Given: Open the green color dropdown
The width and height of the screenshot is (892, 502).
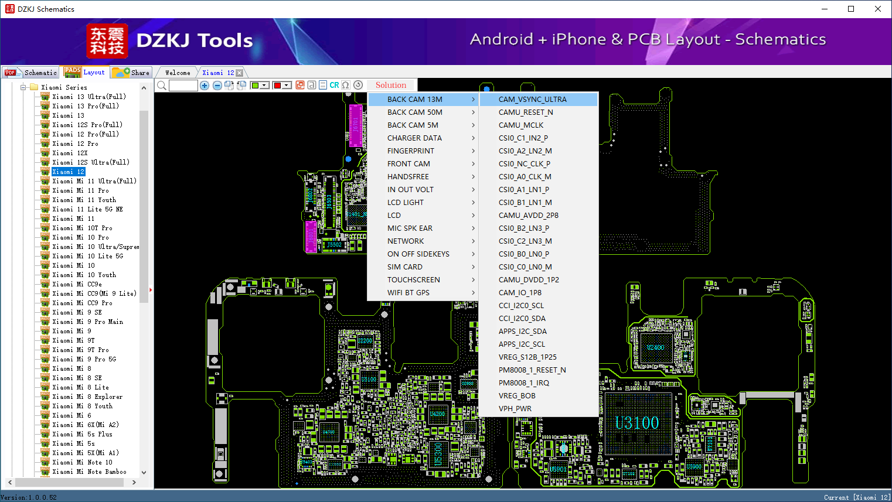Looking at the screenshot, I should (264, 86).
